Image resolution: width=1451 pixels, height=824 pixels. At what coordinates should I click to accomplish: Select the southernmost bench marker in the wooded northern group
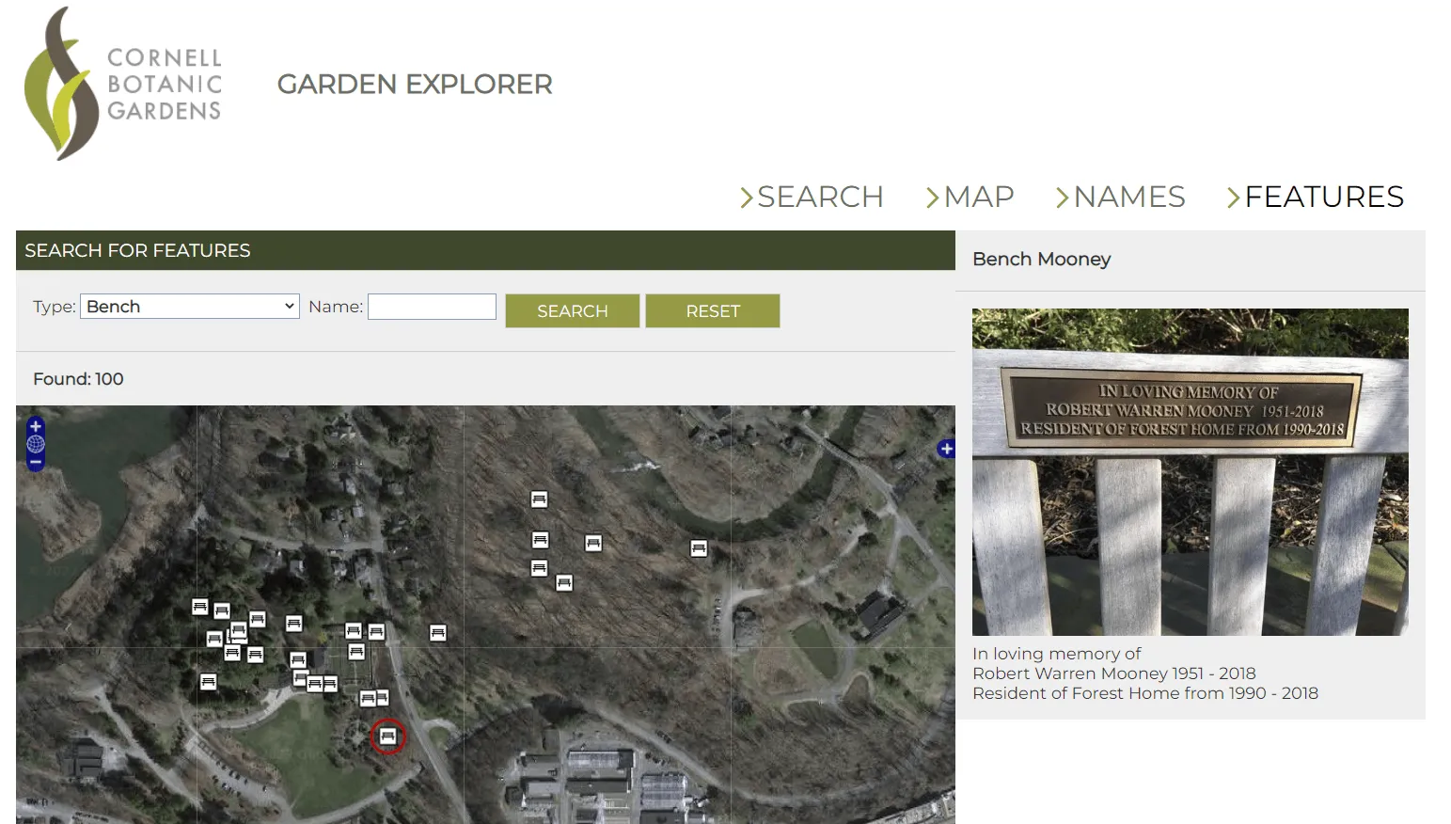tap(564, 582)
